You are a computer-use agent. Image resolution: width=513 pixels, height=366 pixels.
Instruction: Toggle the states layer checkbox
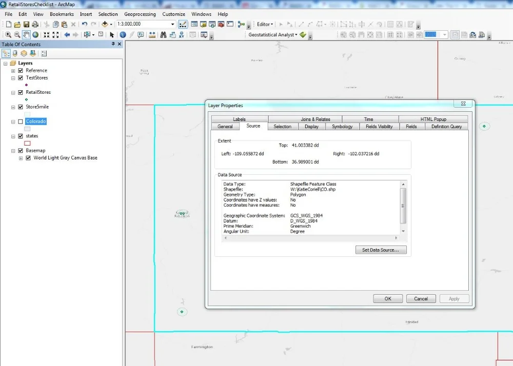[21, 136]
